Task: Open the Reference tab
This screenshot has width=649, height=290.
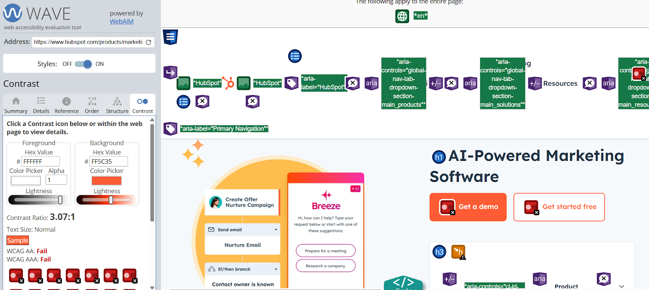Action: 67,105
